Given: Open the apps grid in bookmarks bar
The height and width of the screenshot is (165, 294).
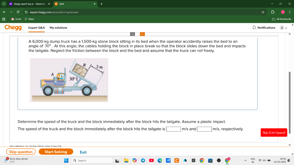Looking at the screenshot, I should (4, 19).
